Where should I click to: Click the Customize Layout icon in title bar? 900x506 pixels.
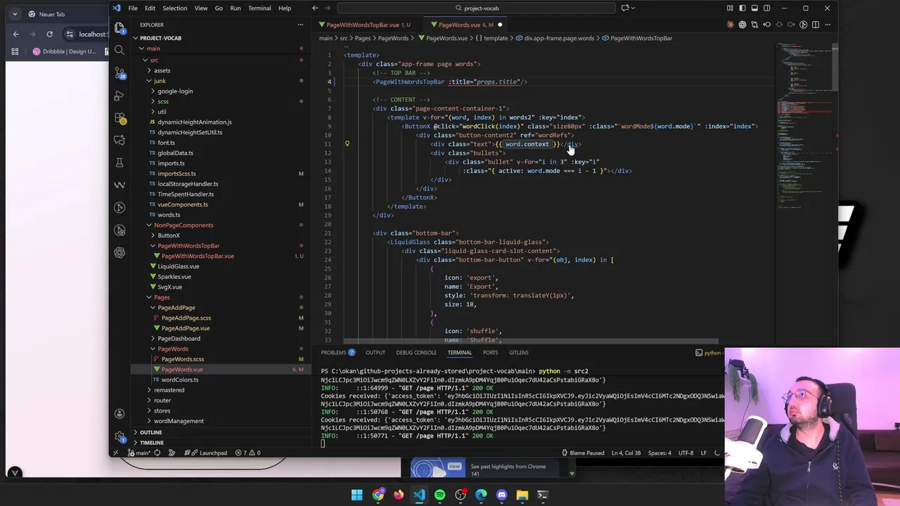[731, 8]
